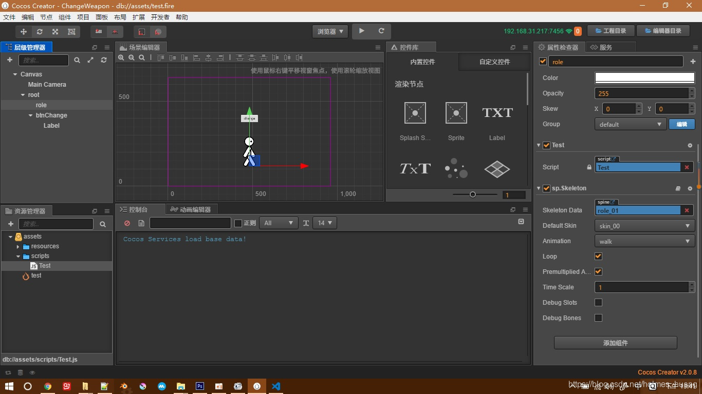Create a new asset with plus icon
The width and height of the screenshot is (702, 394).
(x=10, y=224)
